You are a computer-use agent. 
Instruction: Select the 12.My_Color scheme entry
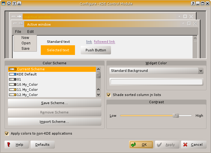click(x=52, y=95)
